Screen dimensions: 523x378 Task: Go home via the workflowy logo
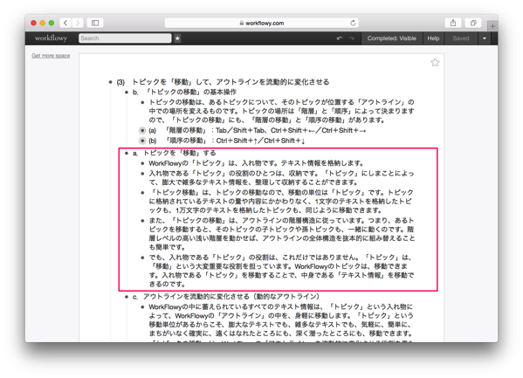[x=51, y=38]
